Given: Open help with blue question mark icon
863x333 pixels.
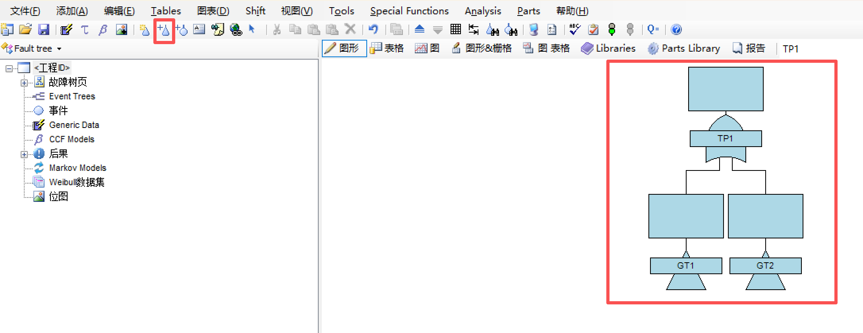Looking at the screenshot, I should (676, 29).
